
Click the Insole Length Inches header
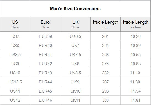click(136, 24)
